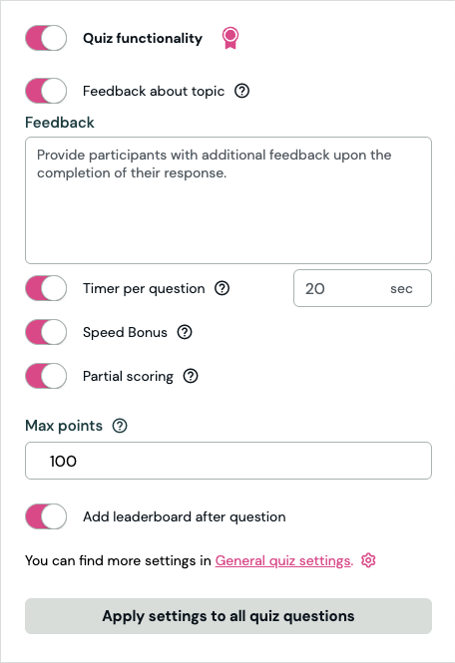Open the Max points help icon
The image size is (455, 663).
(x=120, y=426)
